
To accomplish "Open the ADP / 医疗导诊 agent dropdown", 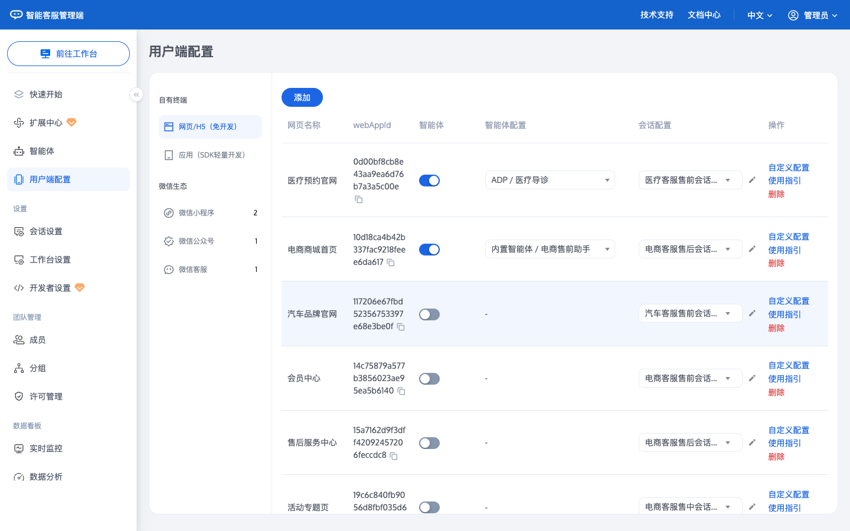I will point(550,180).
